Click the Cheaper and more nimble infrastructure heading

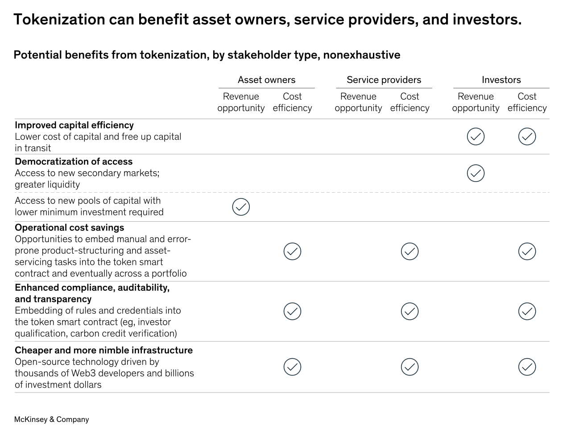tap(103, 350)
